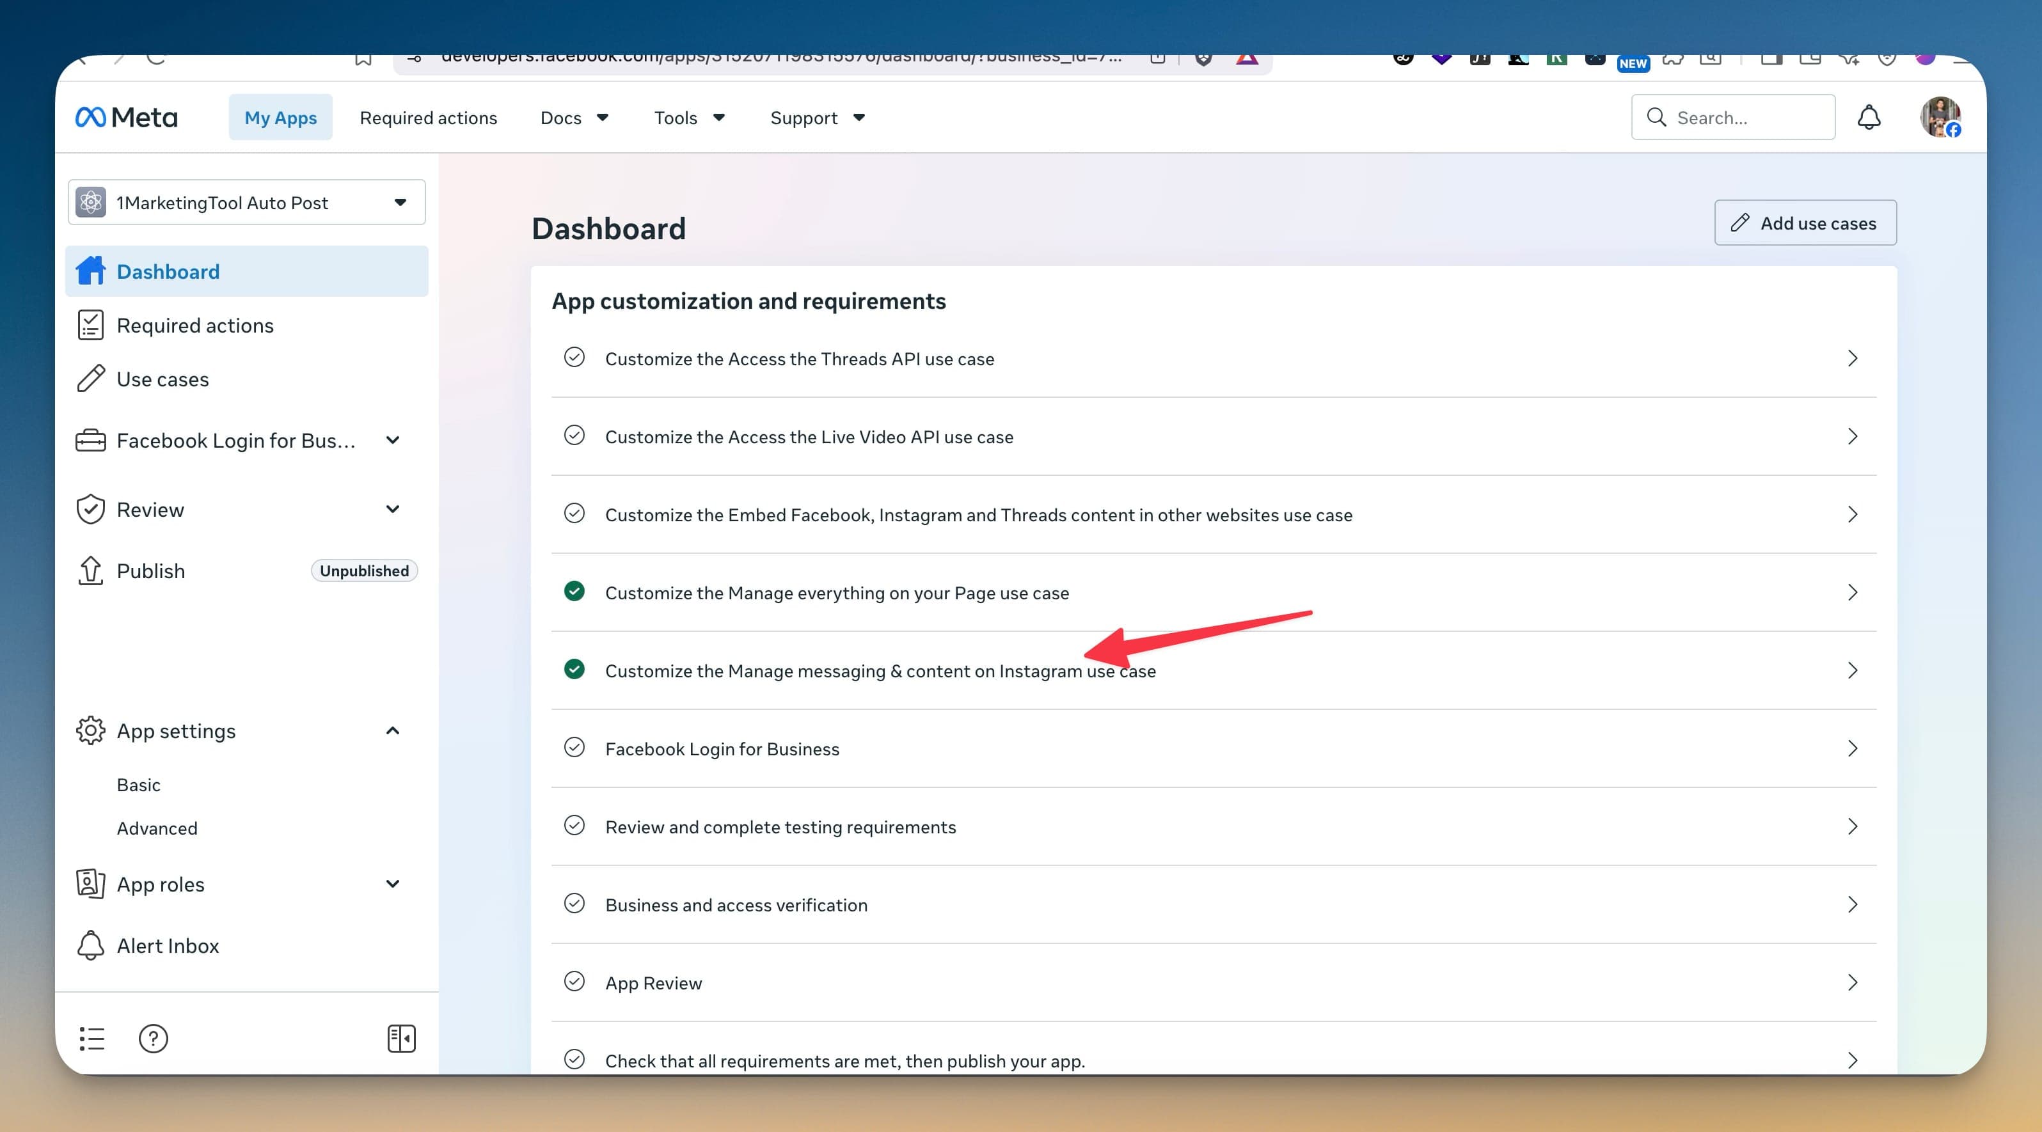The height and width of the screenshot is (1132, 2042).
Task: Open Manage messaging & content on Instagram row
Action: coord(1214,671)
